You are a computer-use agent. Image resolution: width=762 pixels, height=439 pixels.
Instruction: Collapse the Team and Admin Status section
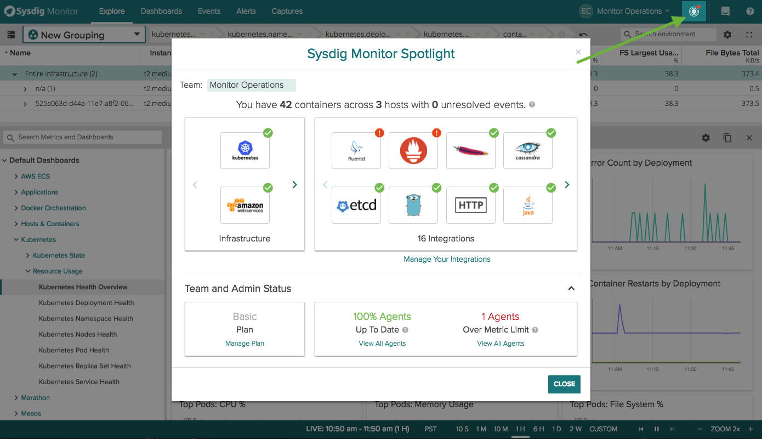click(571, 289)
